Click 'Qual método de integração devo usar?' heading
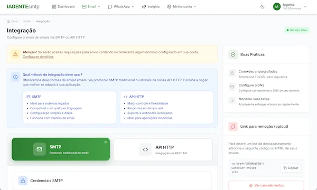The image size is (317, 190). tap(52, 74)
